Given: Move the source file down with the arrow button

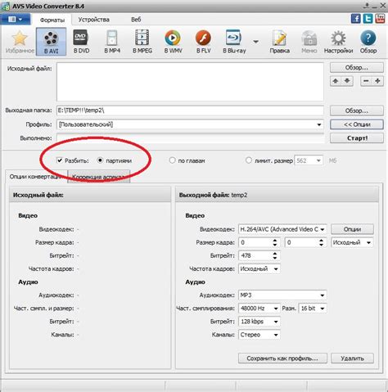Looking at the screenshot, I should 347,81.
